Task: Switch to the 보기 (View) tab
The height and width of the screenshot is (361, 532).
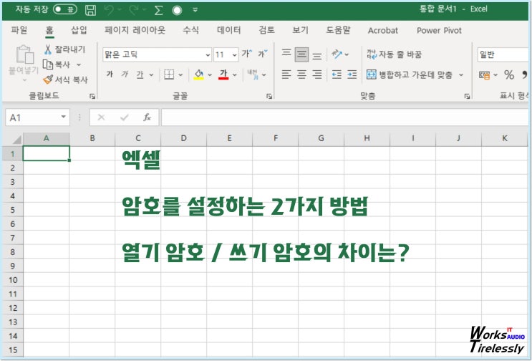Action: pos(300,30)
